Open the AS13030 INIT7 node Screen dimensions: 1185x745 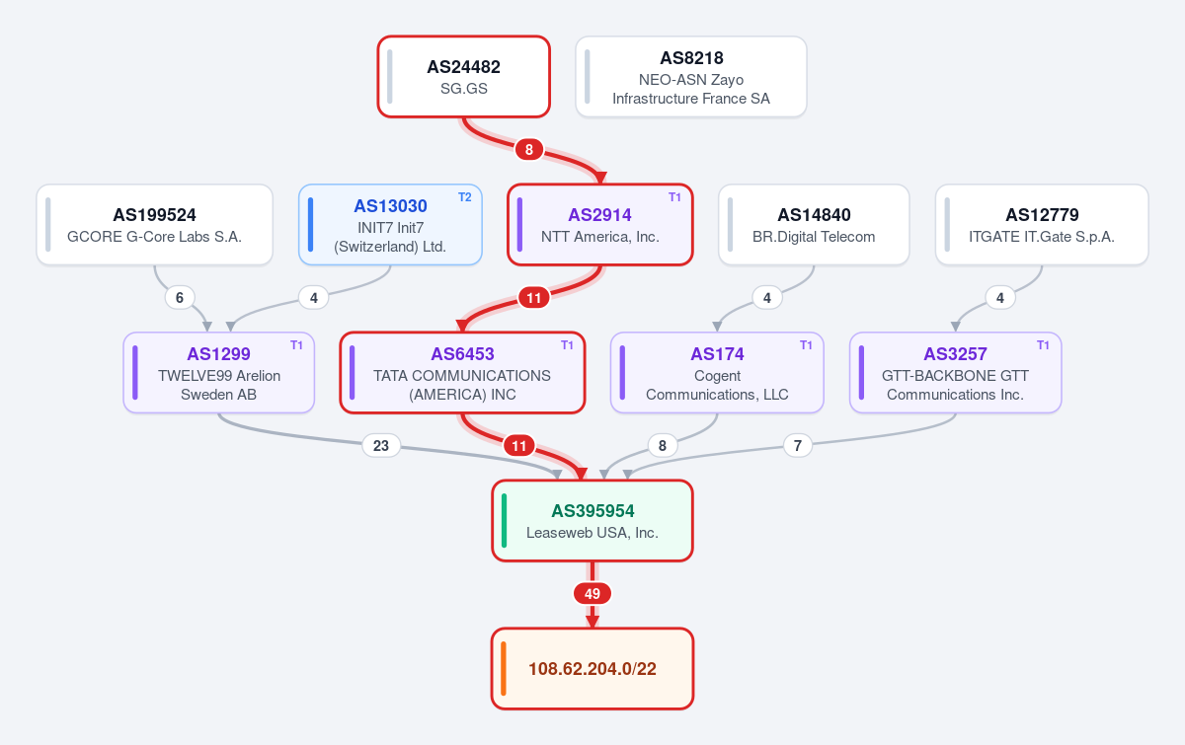(x=390, y=225)
